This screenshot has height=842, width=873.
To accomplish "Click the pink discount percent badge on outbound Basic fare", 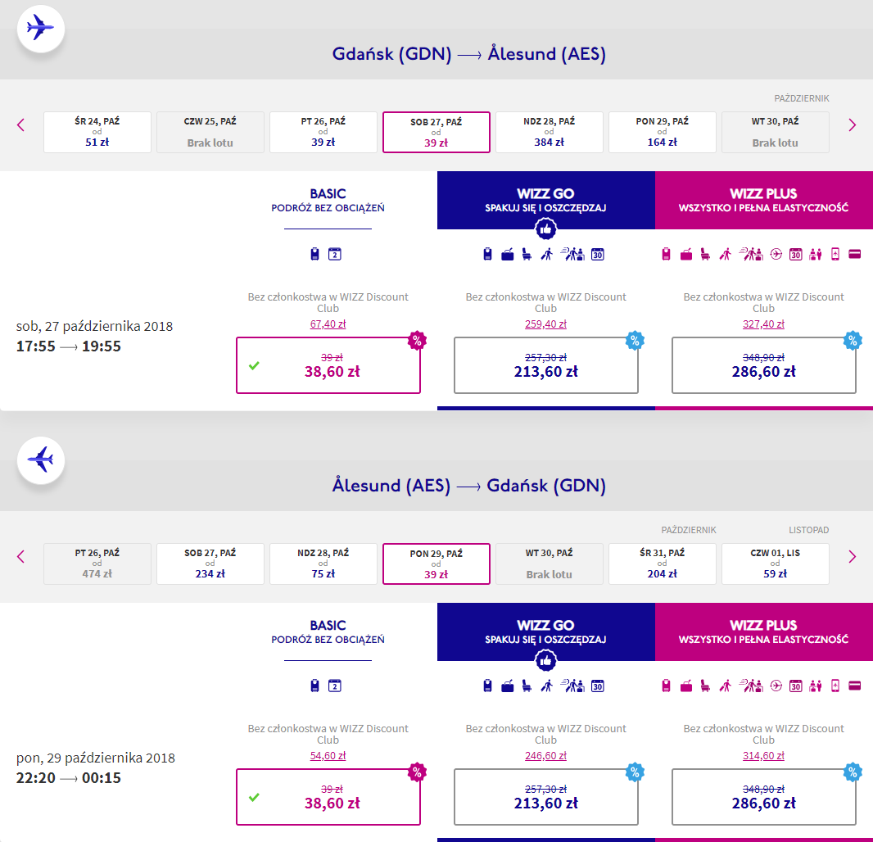I will (417, 340).
